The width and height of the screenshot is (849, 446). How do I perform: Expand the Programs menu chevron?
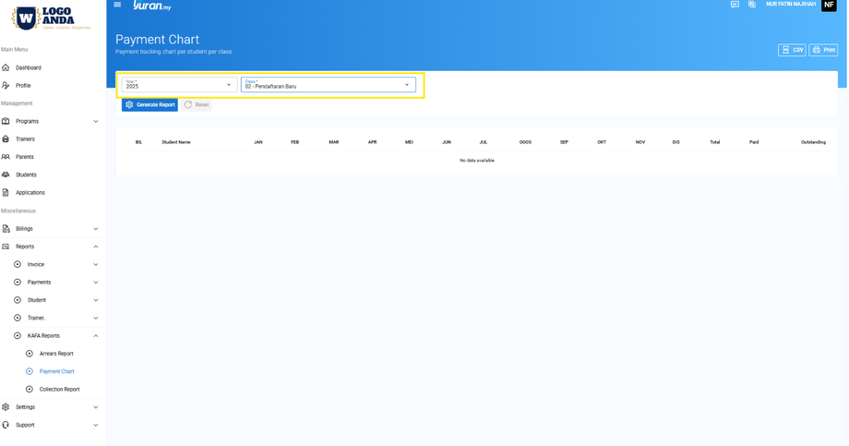(x=96, y=121)
